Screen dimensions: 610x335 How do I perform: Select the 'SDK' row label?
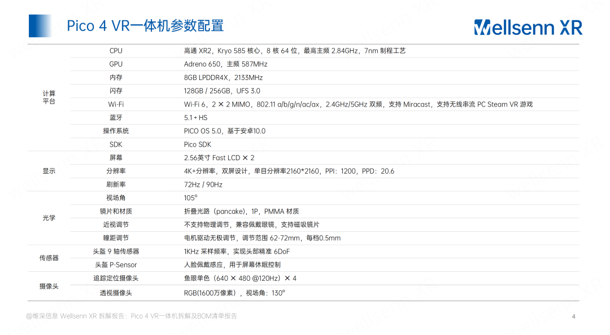pyautogui.click(x=116, y=144)
